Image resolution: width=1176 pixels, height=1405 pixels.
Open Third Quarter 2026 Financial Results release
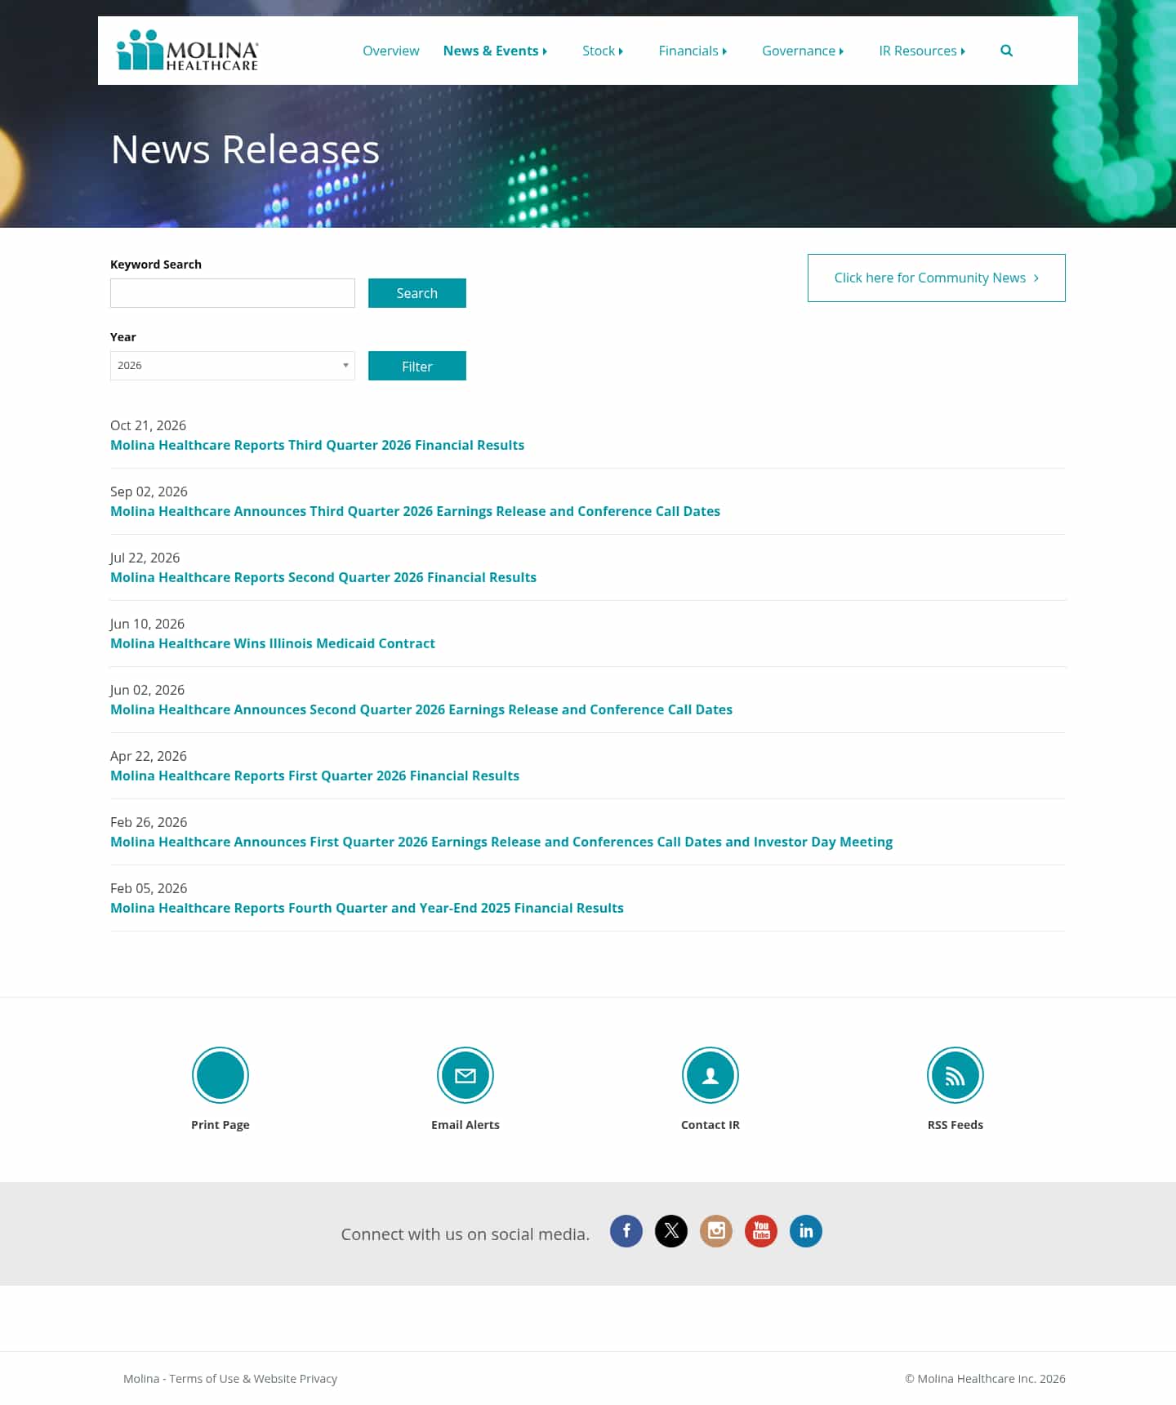coord(317,445)
